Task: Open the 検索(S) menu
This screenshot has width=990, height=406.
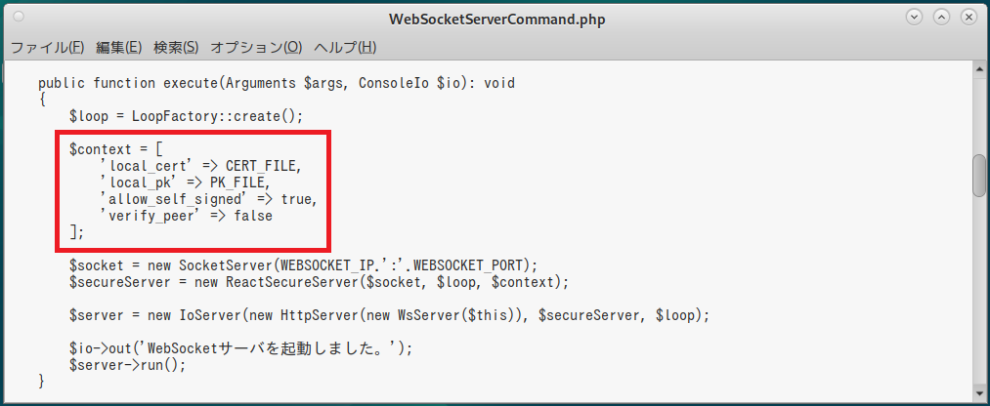Action: coord(176,47)
